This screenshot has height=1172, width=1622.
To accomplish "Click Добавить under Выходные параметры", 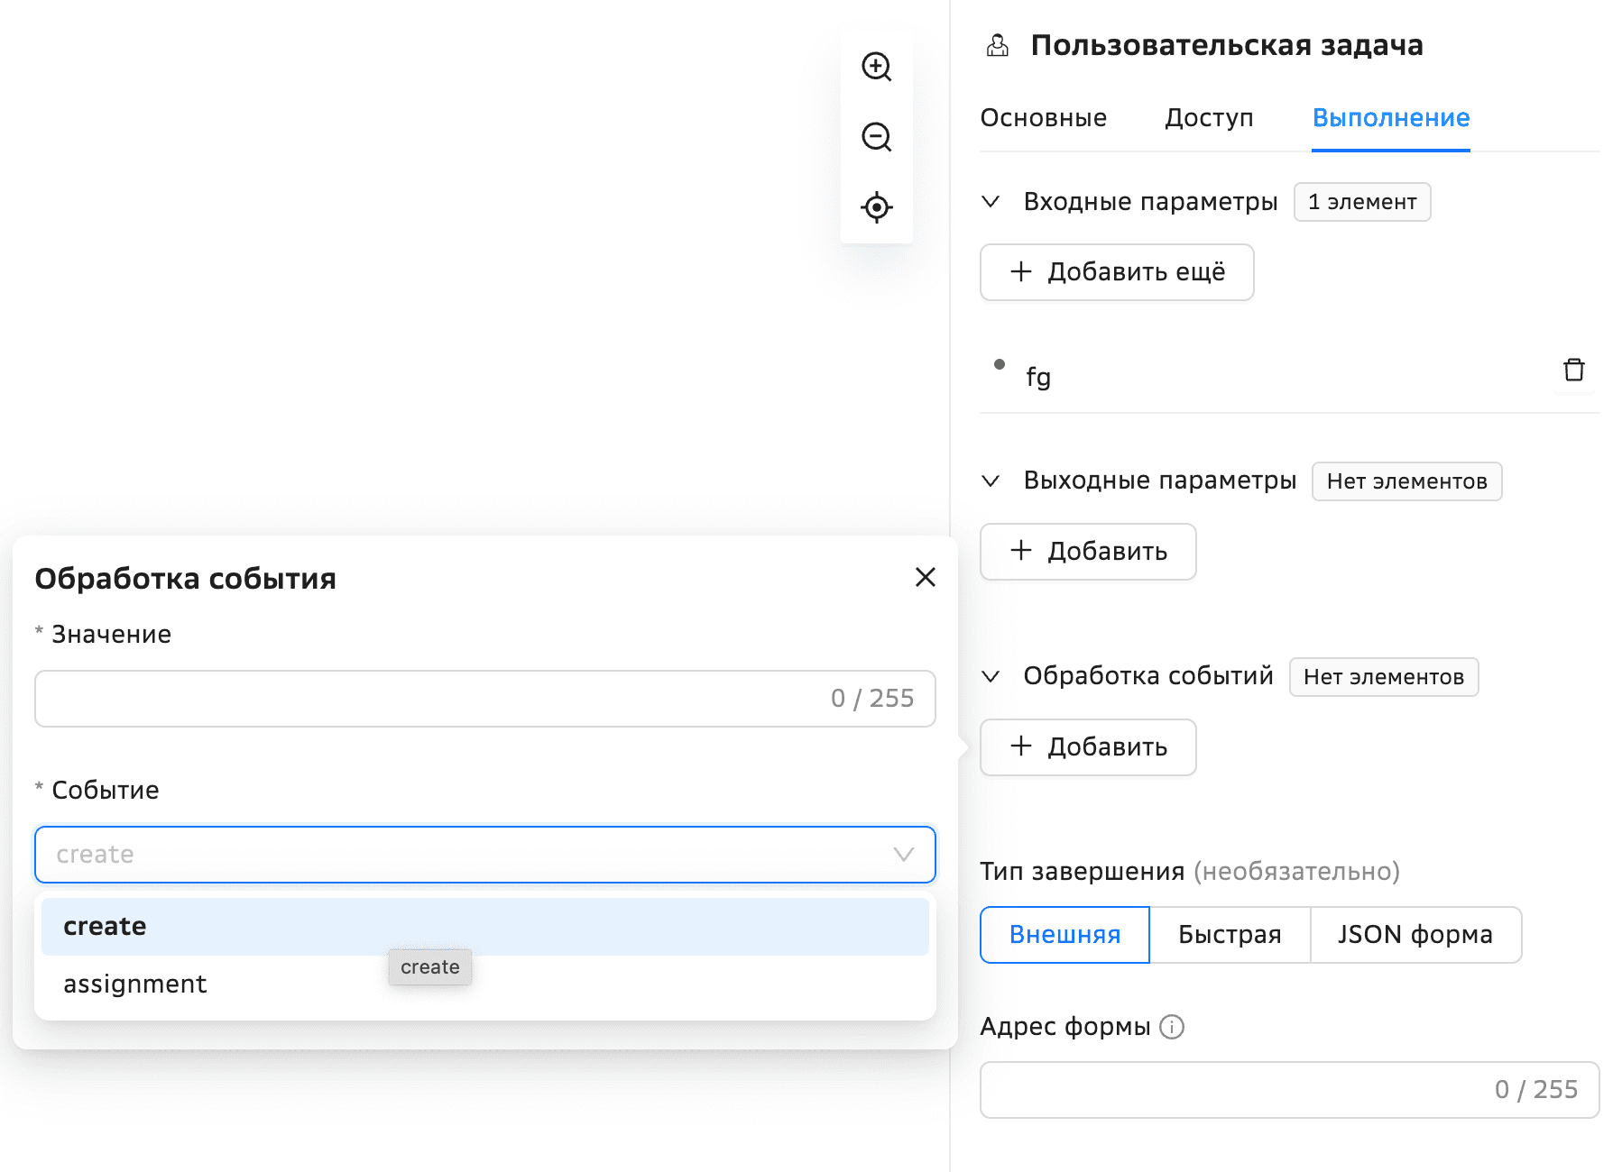I will 1087,551.
